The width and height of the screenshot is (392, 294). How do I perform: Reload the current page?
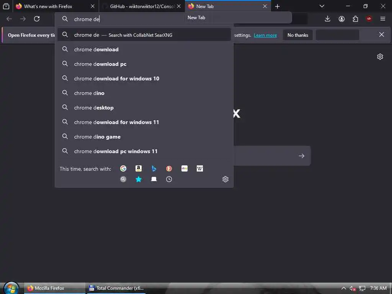tap(37, 19)
